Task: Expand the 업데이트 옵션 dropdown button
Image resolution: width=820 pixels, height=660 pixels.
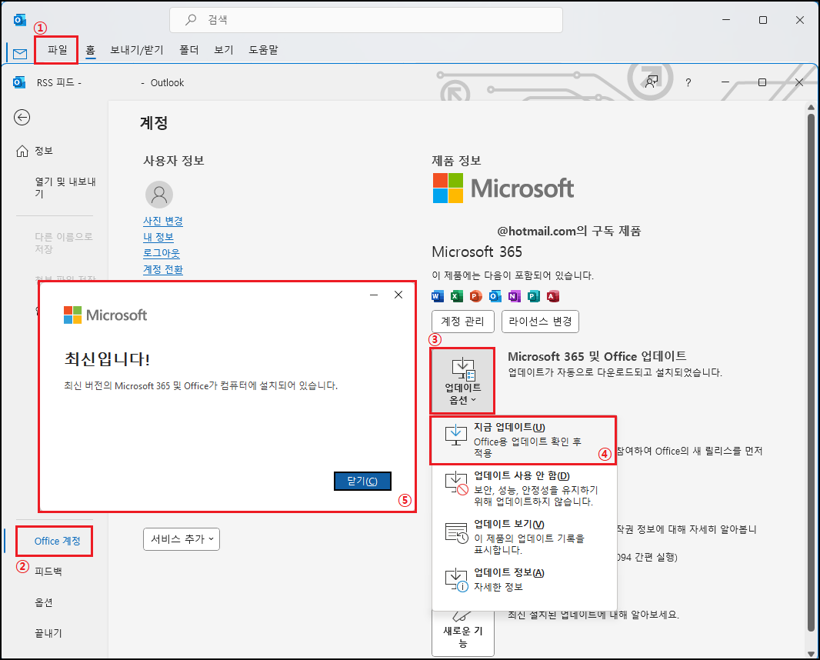Action: (x=462, y=381)
